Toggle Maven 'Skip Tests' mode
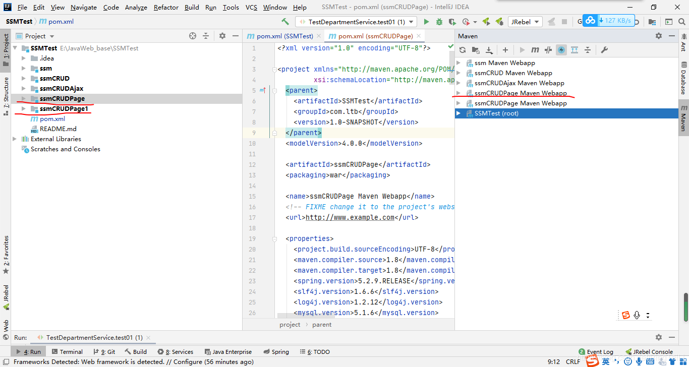The height and width of the screenshot is (367, 689). [561, 50]
